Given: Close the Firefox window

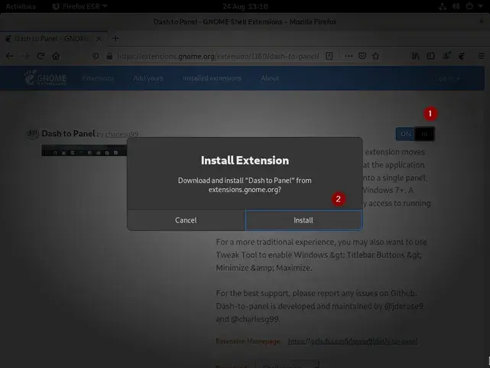Looking at the screenshot, I should [482, 21].
